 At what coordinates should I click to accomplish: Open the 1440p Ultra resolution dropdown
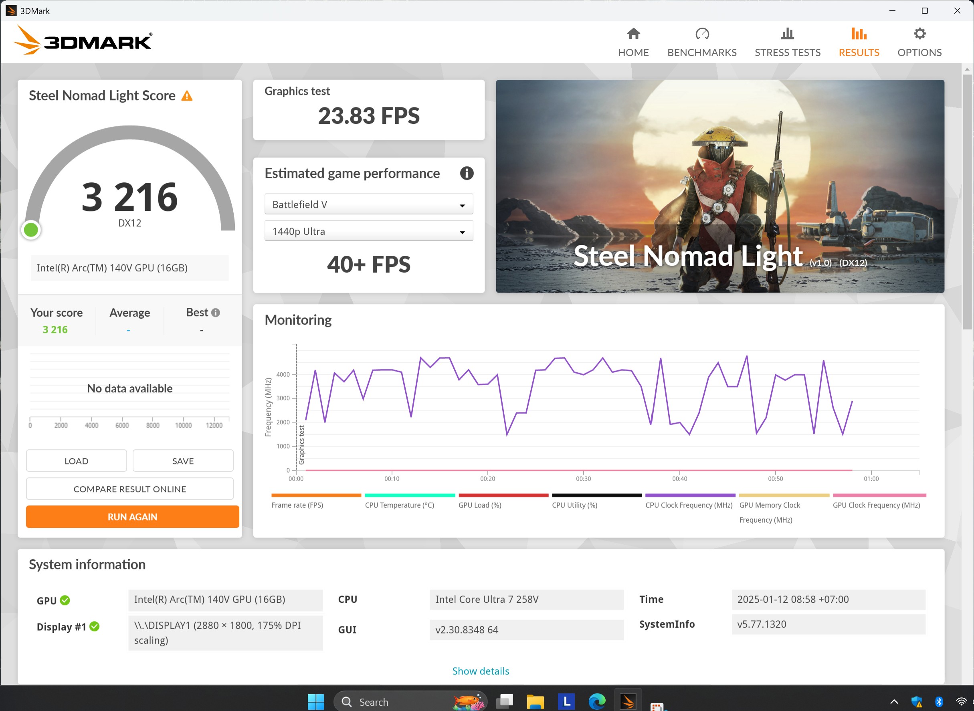click(368, 232)
